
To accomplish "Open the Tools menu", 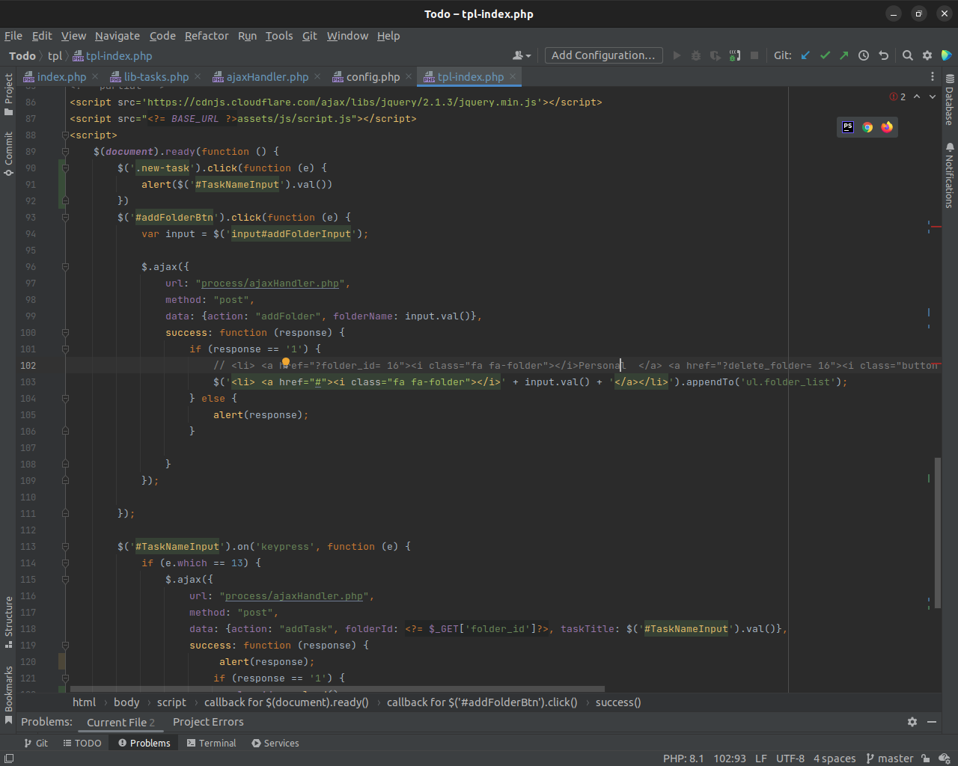I will [279, 36].
